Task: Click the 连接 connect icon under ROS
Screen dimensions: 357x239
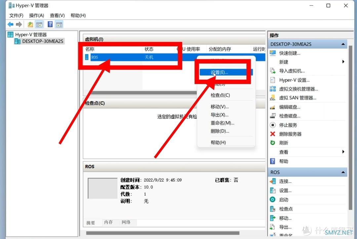Action: (x=272, y=181)
